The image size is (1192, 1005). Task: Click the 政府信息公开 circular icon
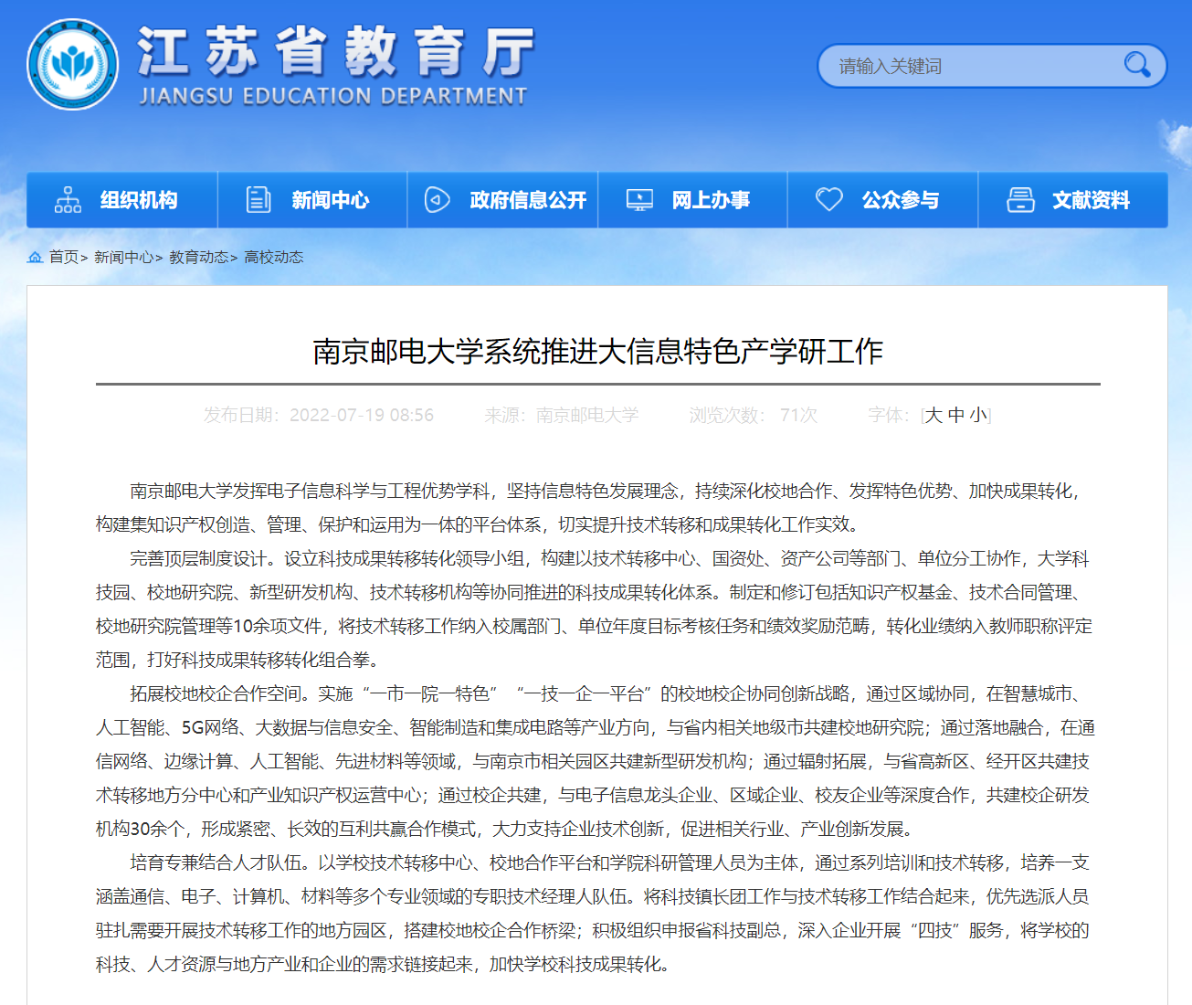[x=438, y=200]
